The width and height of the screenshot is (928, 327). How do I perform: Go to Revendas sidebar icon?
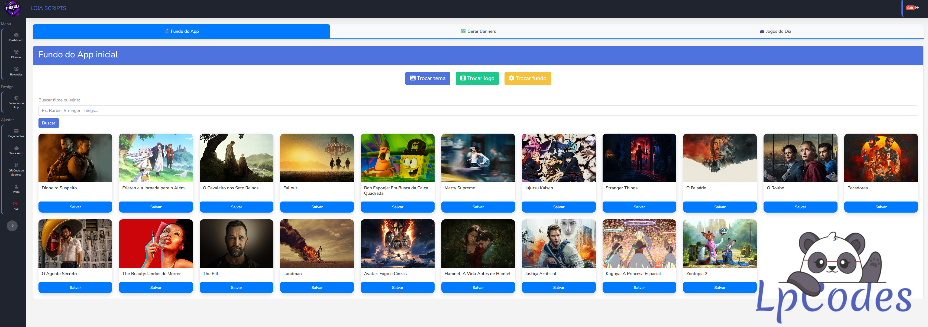[x=16, y=71]
